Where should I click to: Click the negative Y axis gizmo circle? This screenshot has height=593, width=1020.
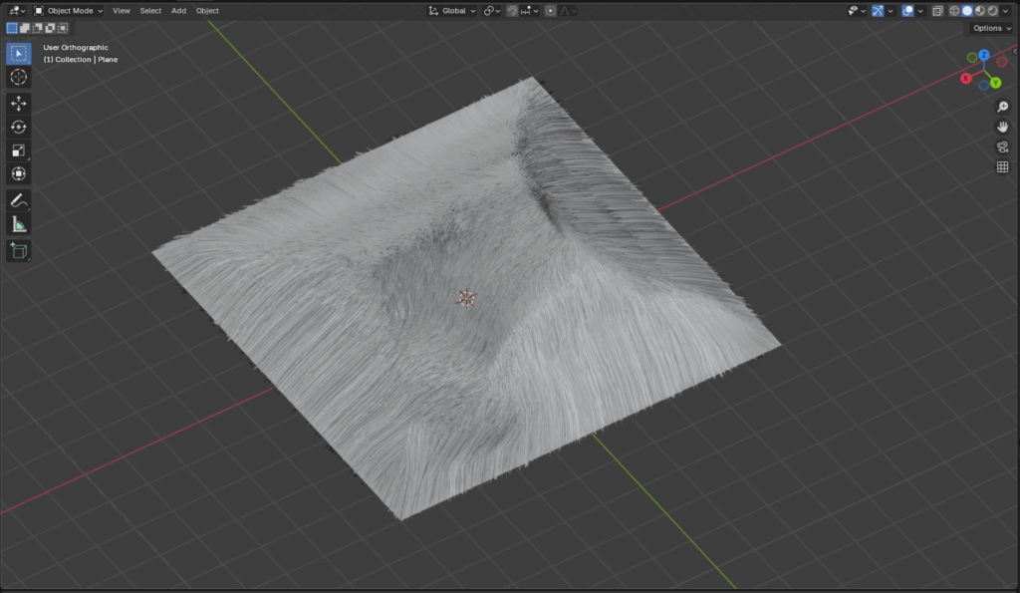tap(972, 58)
